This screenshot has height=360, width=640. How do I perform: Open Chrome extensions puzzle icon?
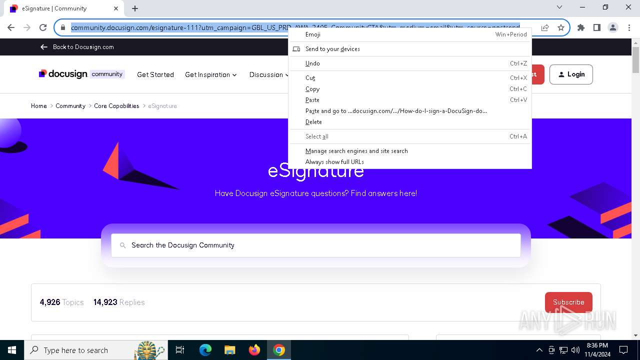tap(581, 27)
